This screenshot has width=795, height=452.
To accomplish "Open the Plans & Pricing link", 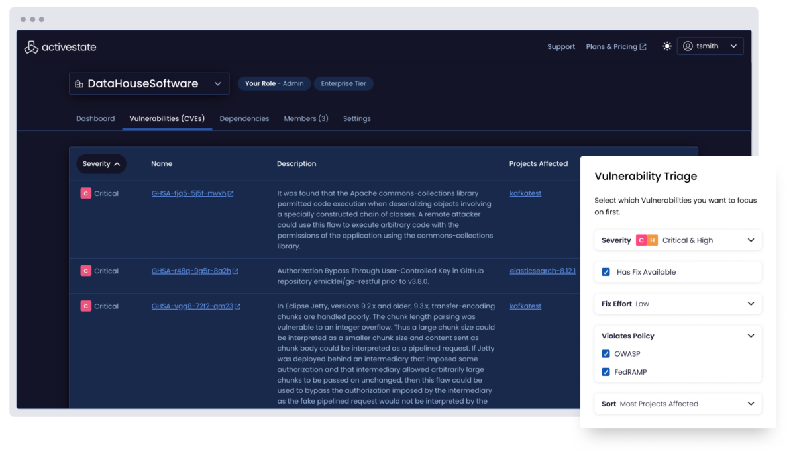I will pos(615,47).
